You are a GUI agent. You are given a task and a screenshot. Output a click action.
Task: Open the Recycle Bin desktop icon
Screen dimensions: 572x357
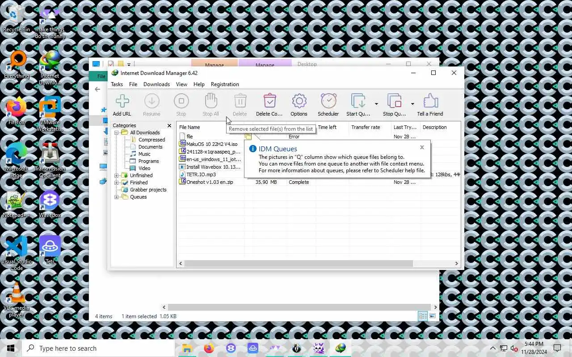click(17, 19)
